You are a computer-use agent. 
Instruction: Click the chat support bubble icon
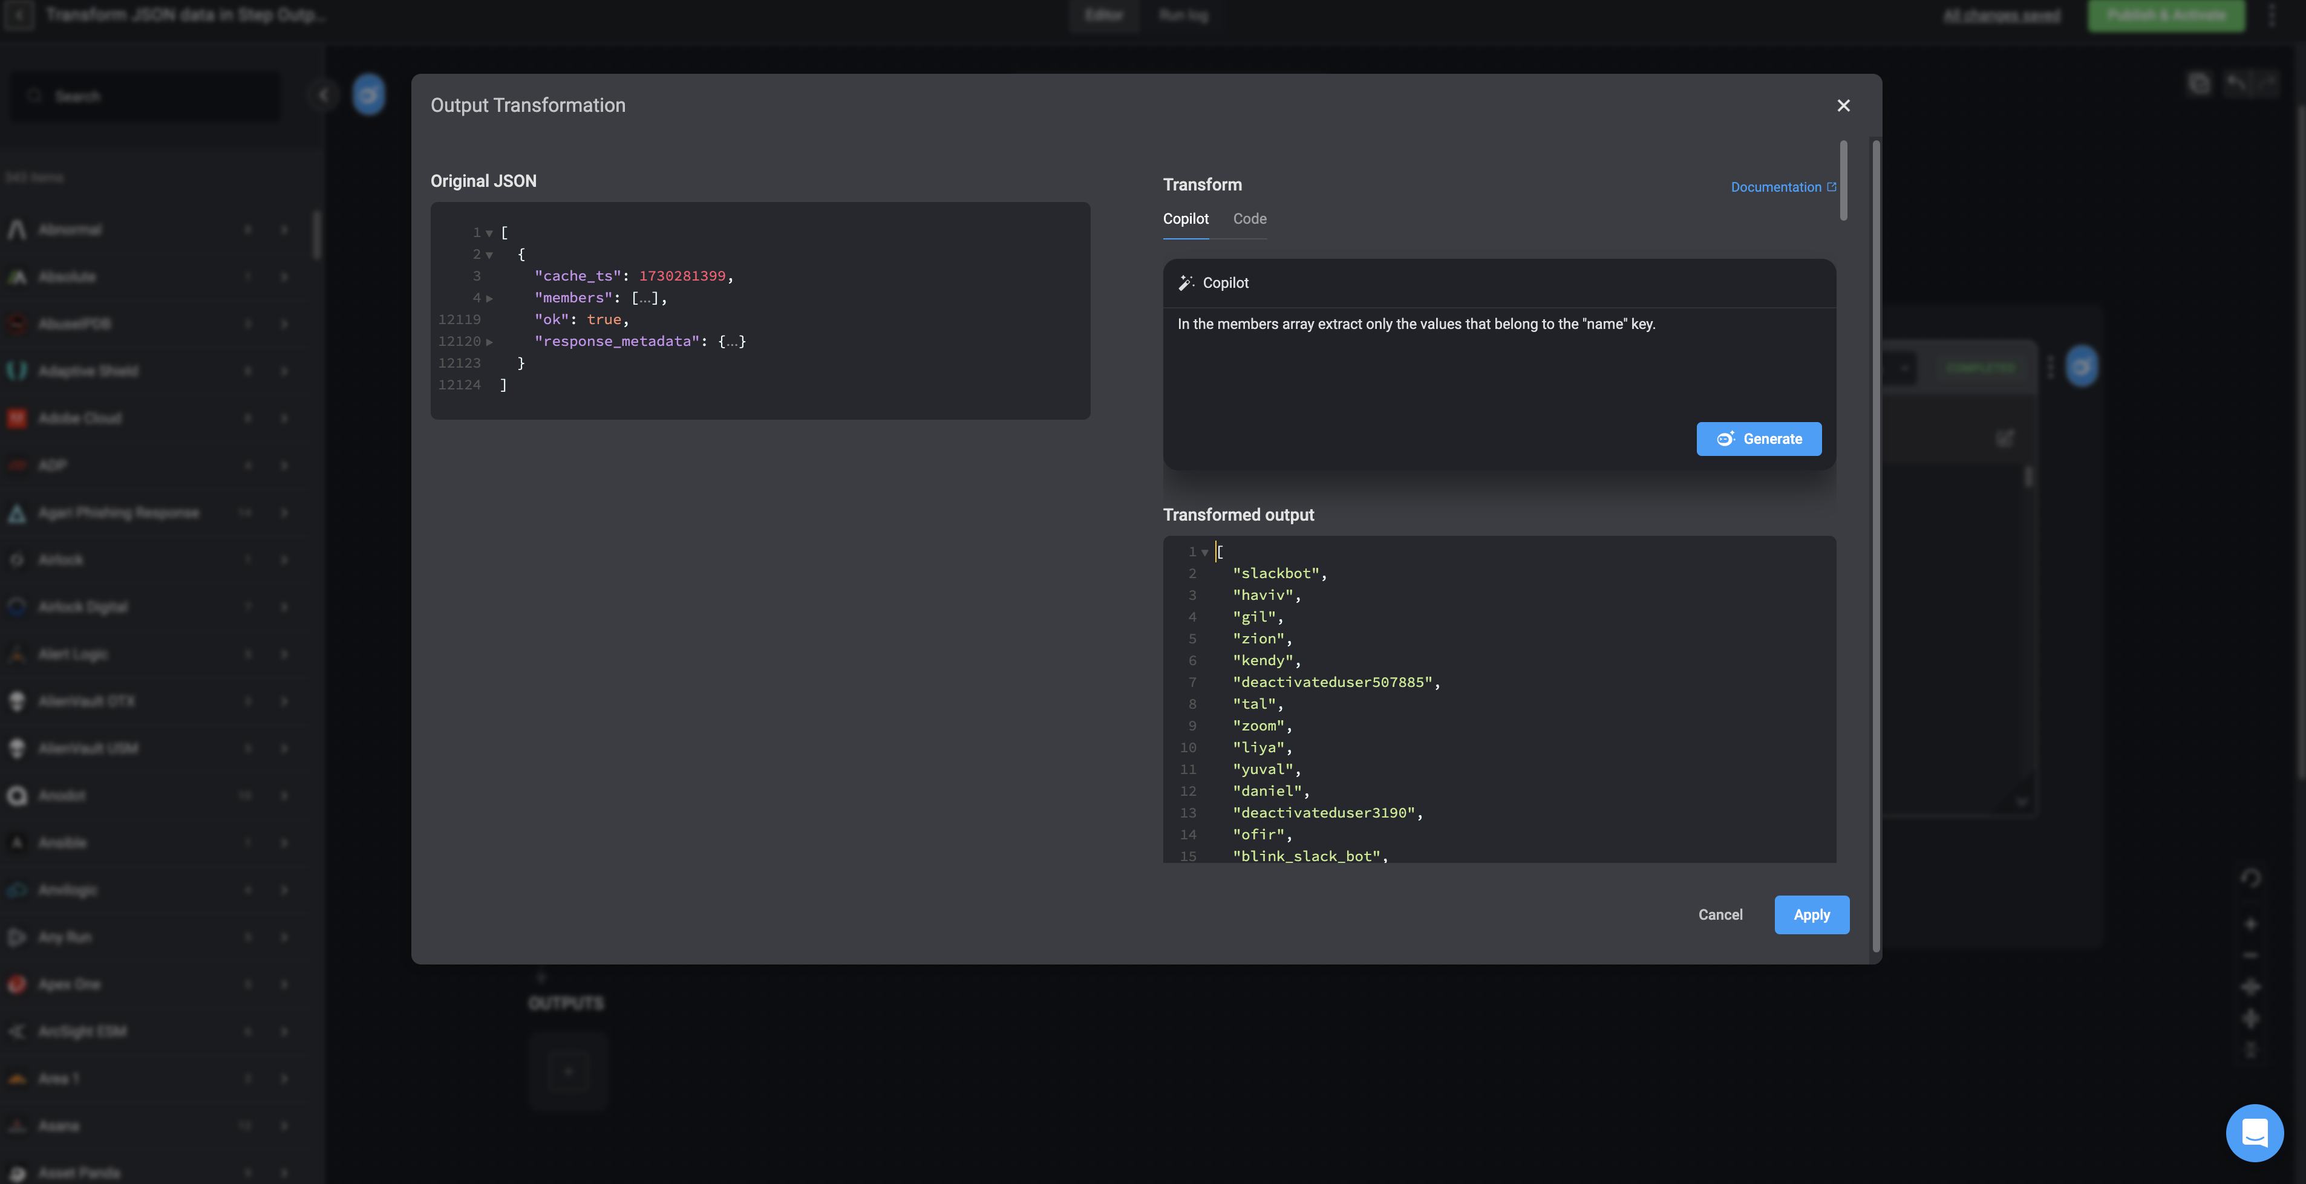click(x=2254, y=1132)
